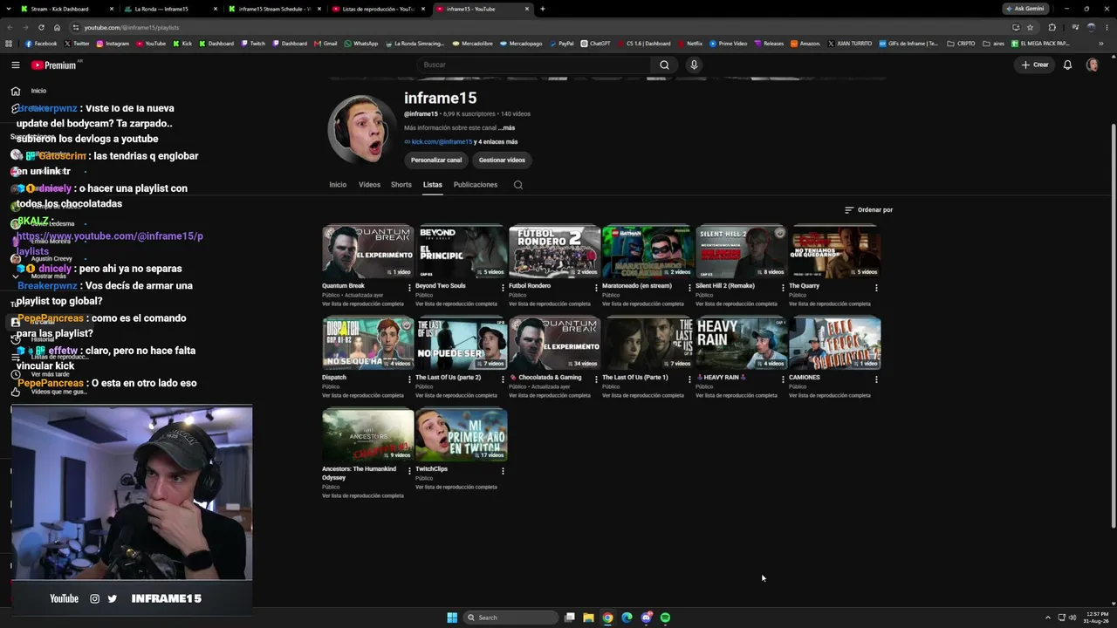This screenshot has width=1117, height=628.
Task: Switch to the channel's Shorts tab
Action: tap(401, 185)
